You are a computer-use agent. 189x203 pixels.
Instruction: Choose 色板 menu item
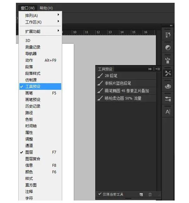(40, 119)
